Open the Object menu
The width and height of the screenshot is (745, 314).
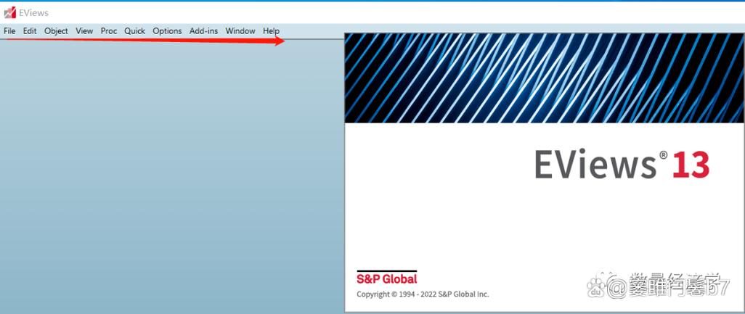(56, 31)
